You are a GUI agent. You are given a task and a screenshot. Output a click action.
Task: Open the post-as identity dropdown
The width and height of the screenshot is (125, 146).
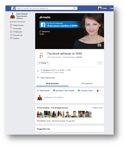pyautogui.click(x=98, y=90)
